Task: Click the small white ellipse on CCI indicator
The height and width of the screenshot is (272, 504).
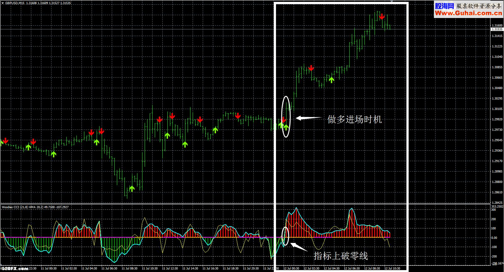Action: coord(285,227)
